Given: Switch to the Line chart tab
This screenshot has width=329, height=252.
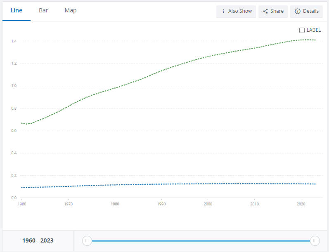Looking at the screenshot, I should click(x=17, y=10).
